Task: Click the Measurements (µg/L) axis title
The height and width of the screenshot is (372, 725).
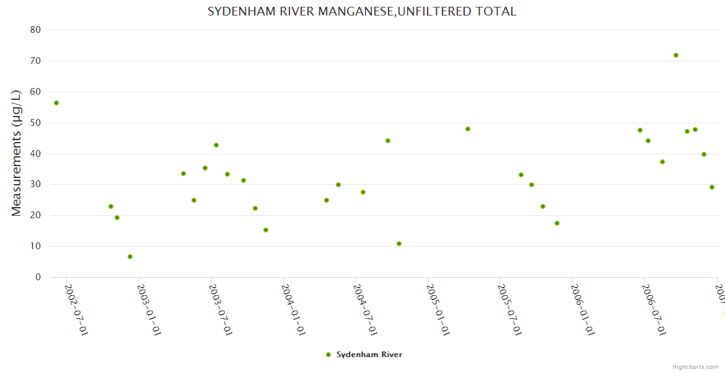Action: 17,153
